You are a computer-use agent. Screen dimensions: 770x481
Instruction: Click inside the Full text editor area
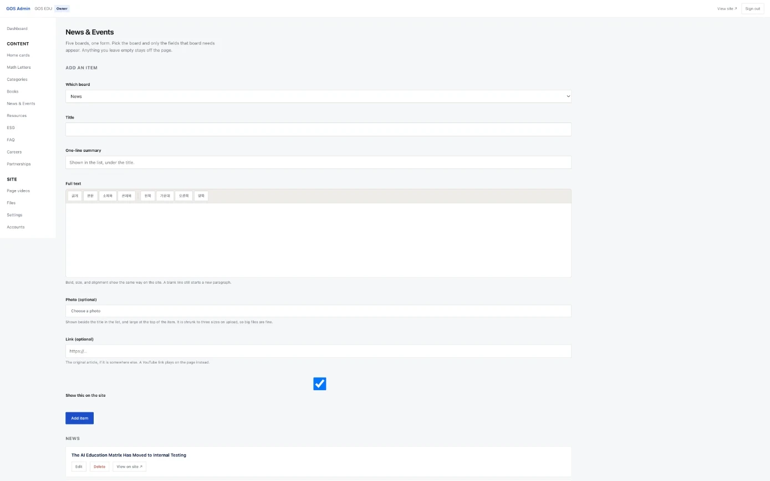pos(318,240)
